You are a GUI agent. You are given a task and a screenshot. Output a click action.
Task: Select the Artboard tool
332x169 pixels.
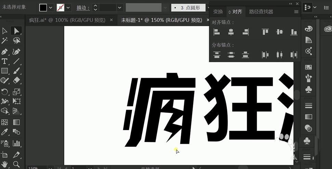tap(4, 155)
